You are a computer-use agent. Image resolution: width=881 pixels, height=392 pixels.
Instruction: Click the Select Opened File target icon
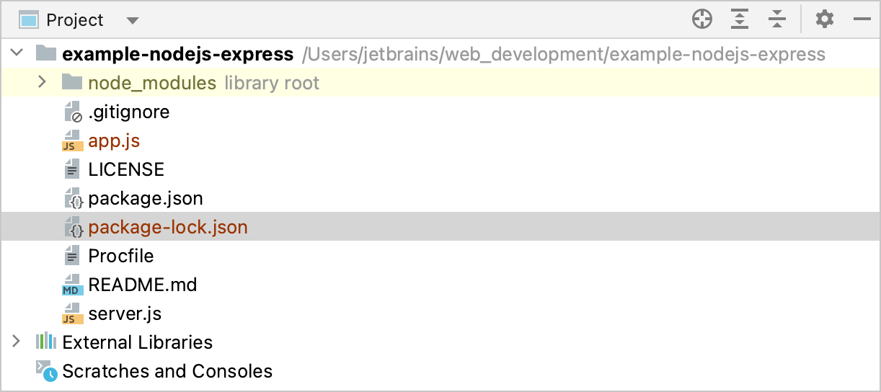point(701,19)
